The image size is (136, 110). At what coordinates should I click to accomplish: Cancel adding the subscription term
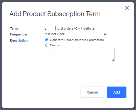(92, 92)
